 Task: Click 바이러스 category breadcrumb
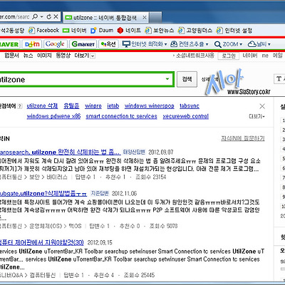(x=57, y=177)
